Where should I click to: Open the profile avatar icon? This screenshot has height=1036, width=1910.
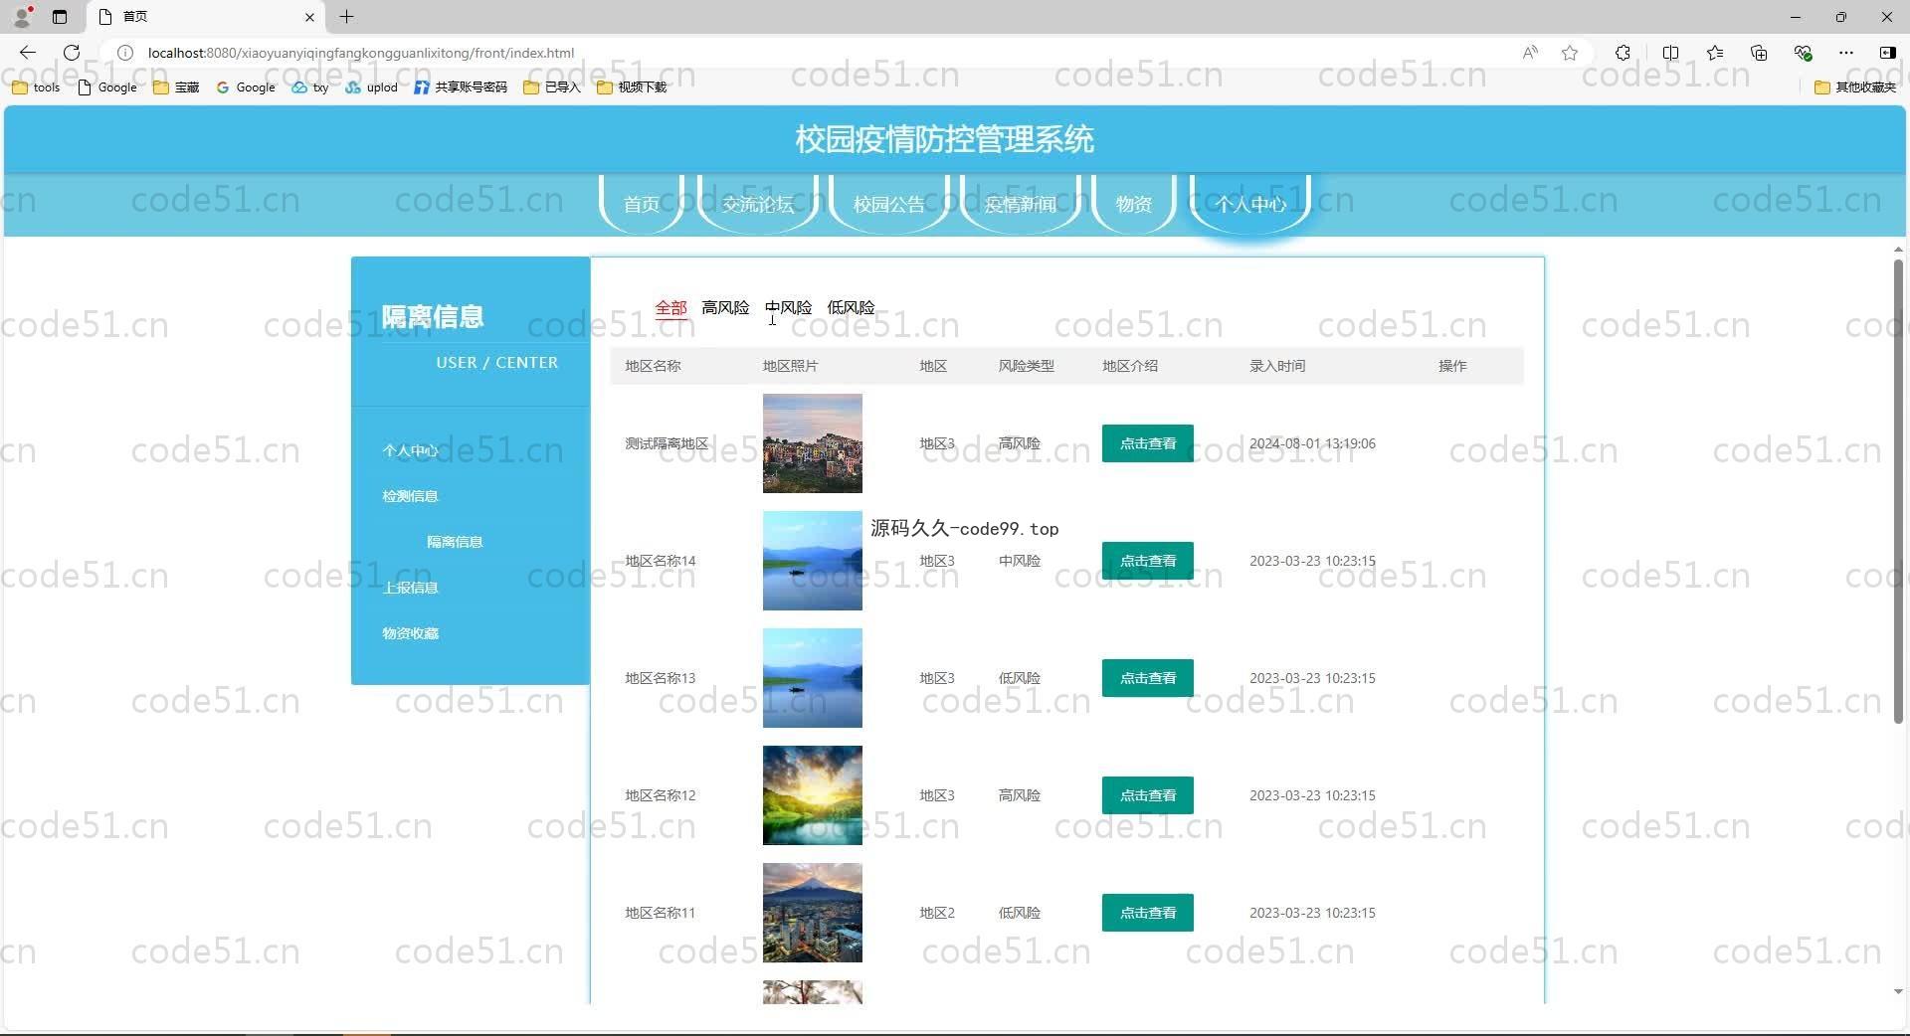23,16
